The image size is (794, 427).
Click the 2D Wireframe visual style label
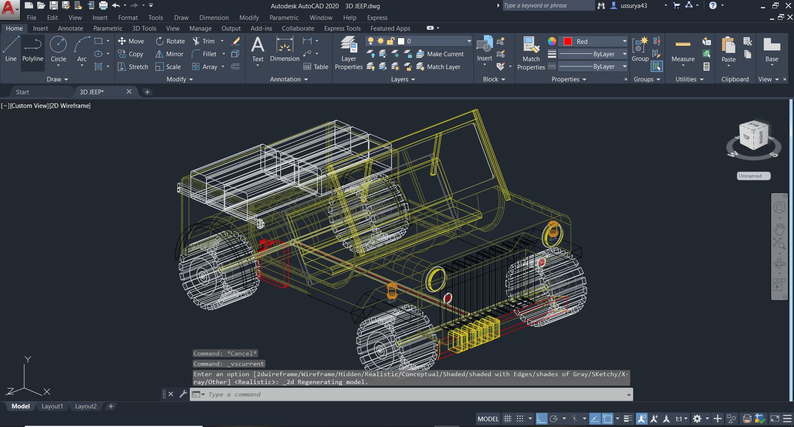tap(70, 106)
